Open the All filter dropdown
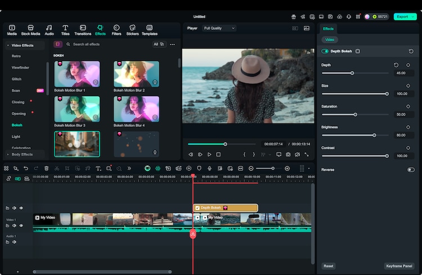Screen dimensions: 422x275 click(x=159, y=44)
